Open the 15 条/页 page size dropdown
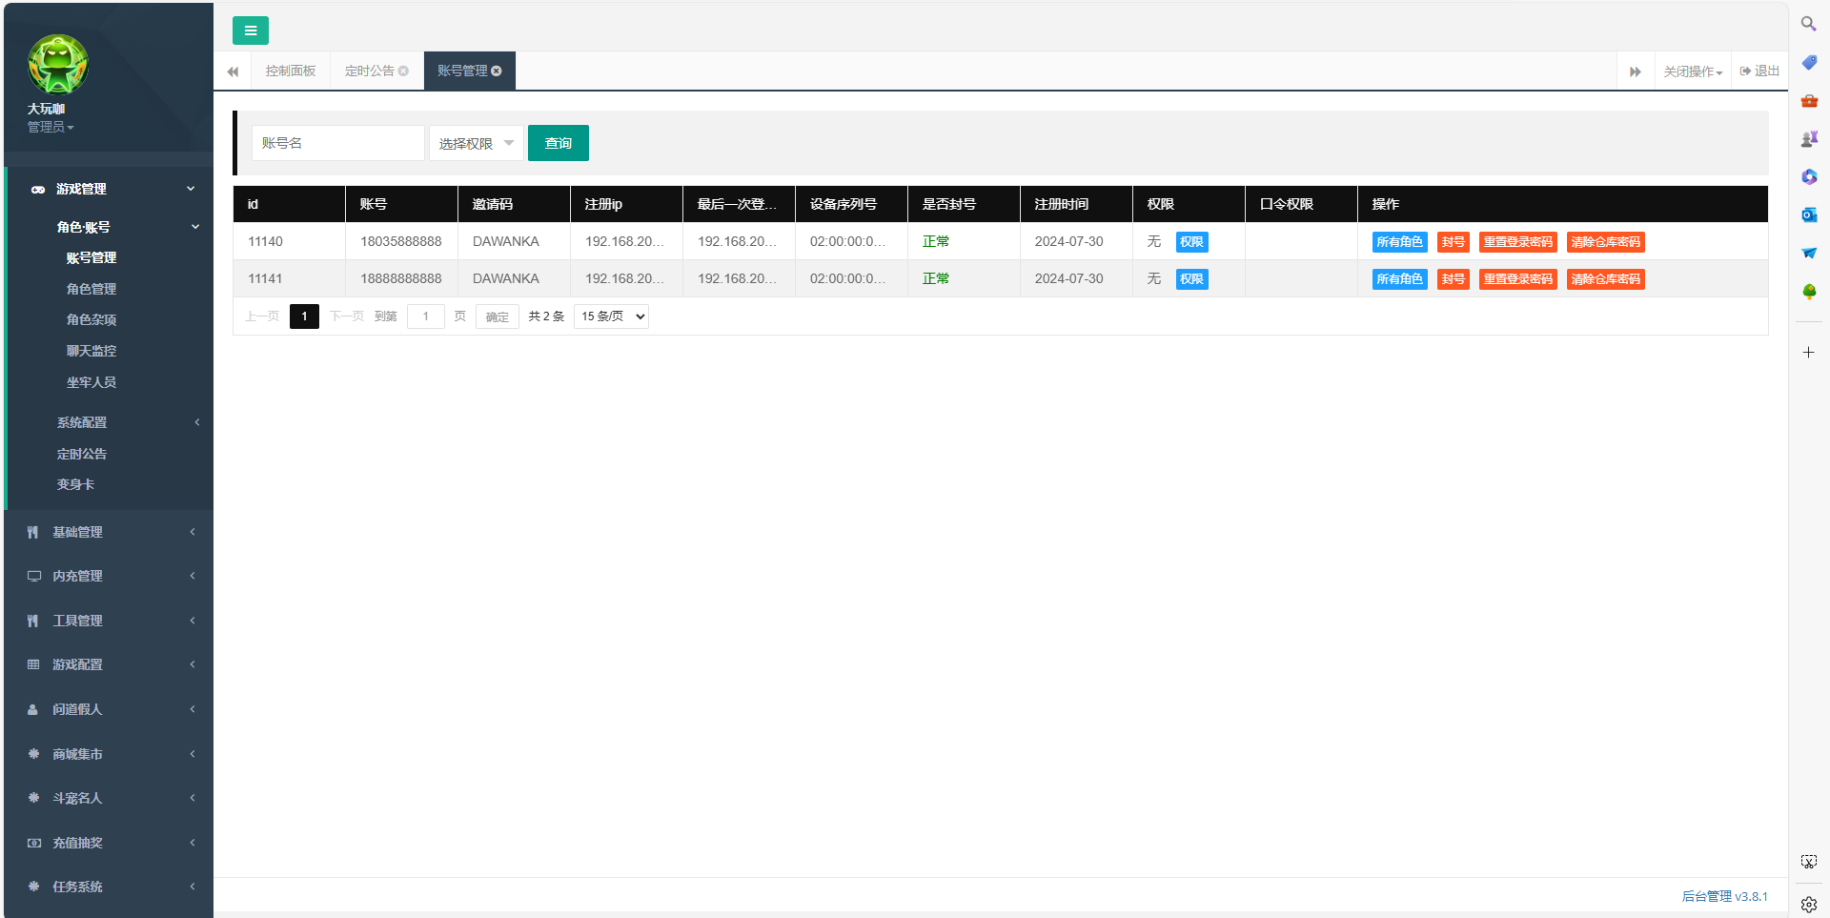 pyautogui.click(x=611, y=316)
